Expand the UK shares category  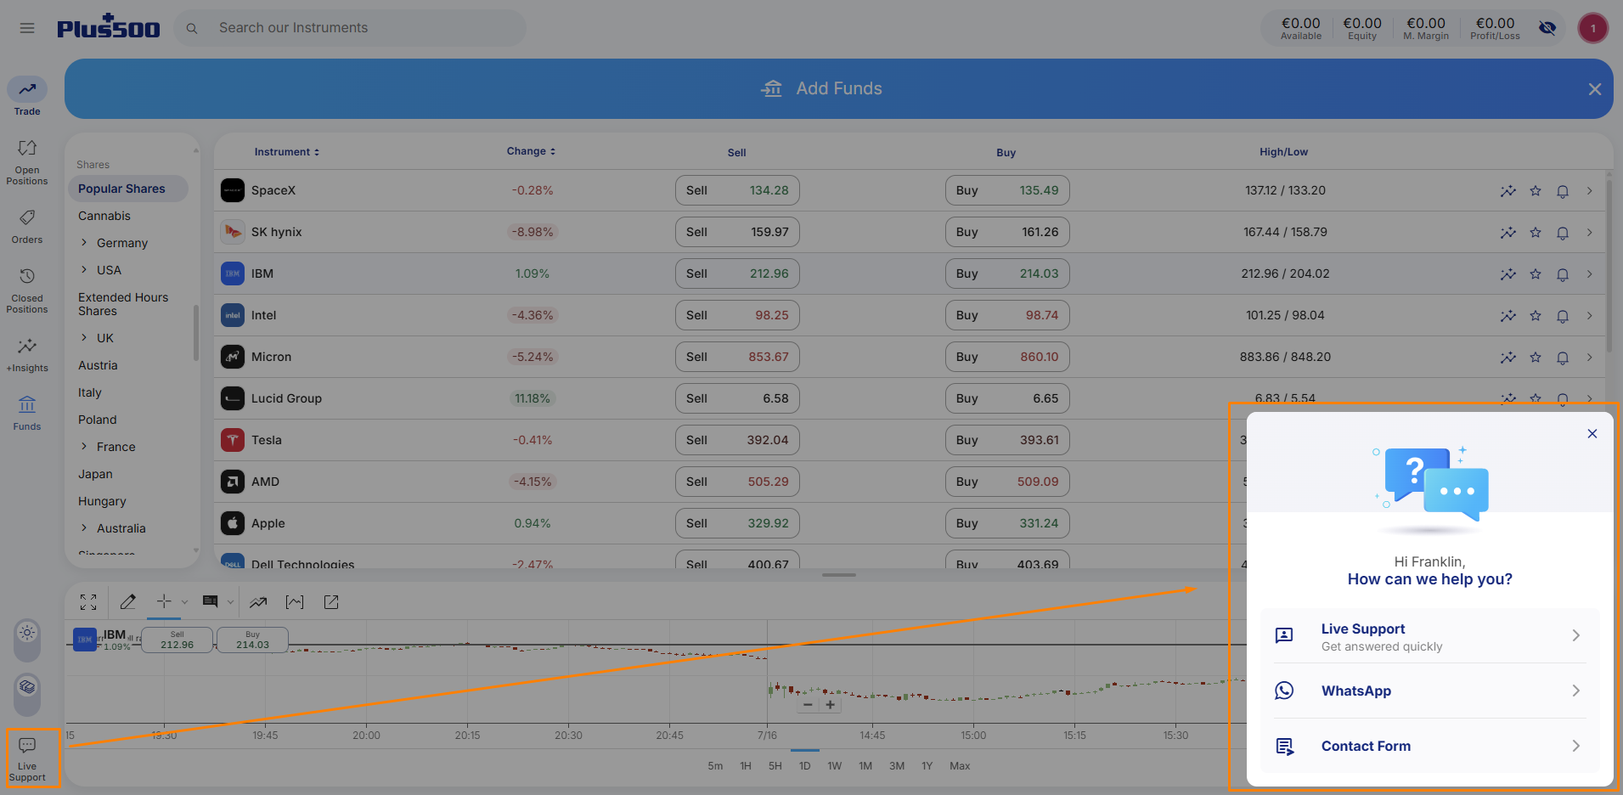84,338
